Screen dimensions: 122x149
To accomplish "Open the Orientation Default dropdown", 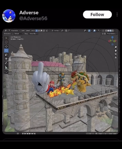I will [x=18, y=34].
